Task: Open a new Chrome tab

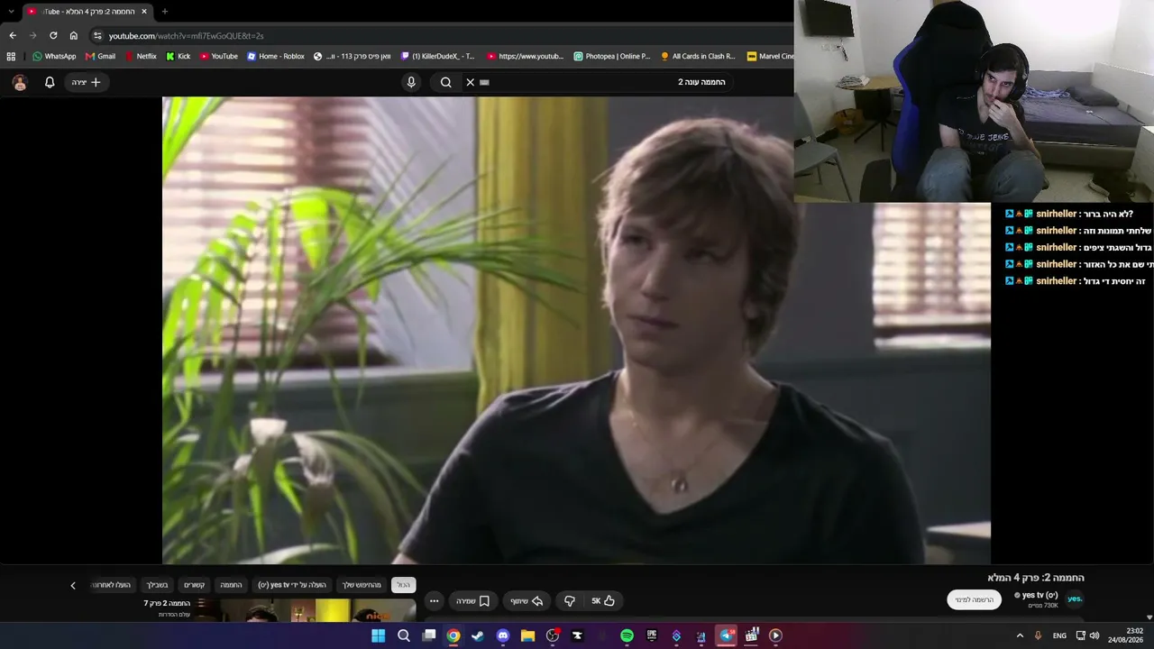Action: (x=164, y=12)
